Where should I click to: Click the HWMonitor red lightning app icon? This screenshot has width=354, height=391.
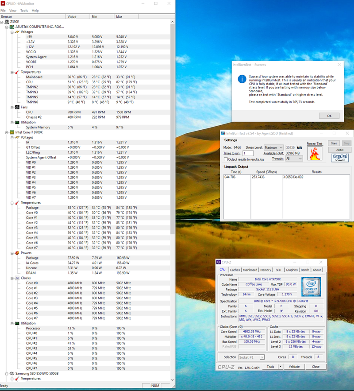click(3, 4)
